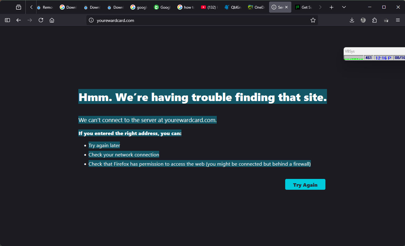Image resolution: width=405 pixels, height=246 pixels.
Task: Open the Downloads panel
Action: 352,20
